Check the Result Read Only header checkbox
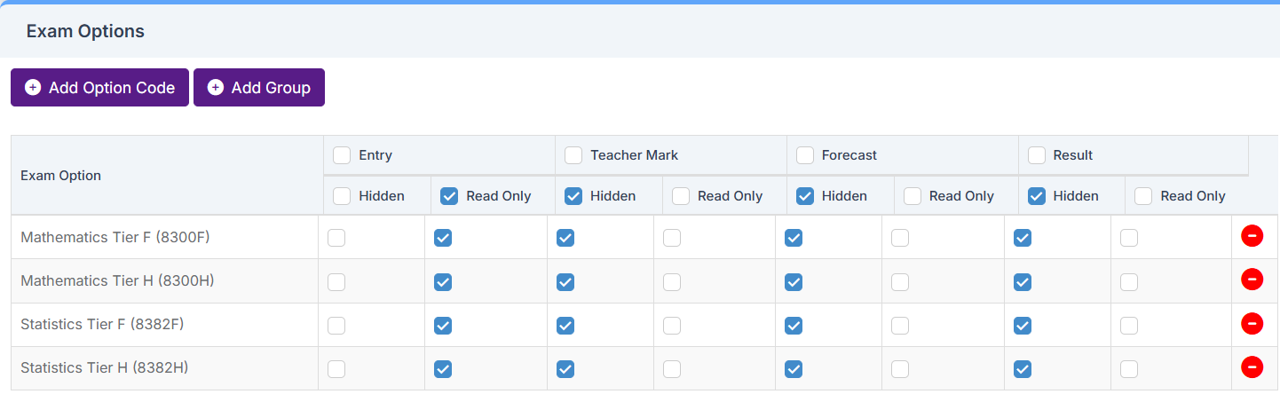This screenshot has height=402, width=1280. point(1143,196)
